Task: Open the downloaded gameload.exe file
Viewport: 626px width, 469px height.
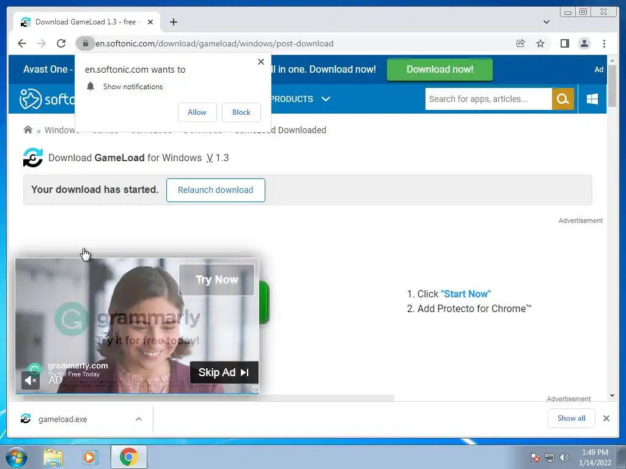Action: click(63, 419)
